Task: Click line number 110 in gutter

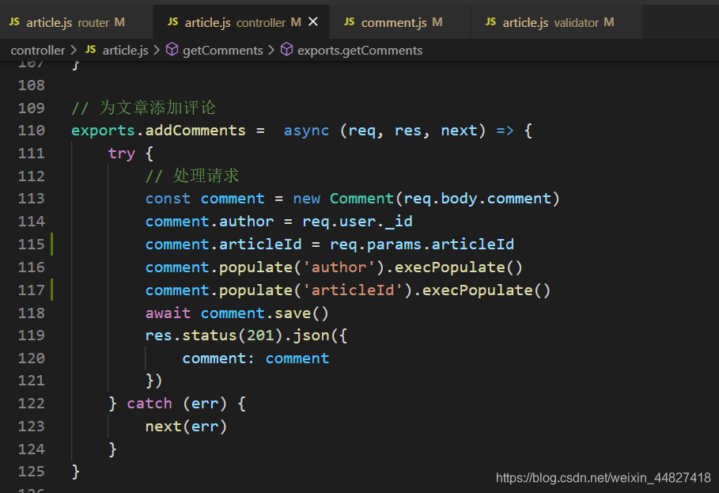Action: click(x=31, y=131)
